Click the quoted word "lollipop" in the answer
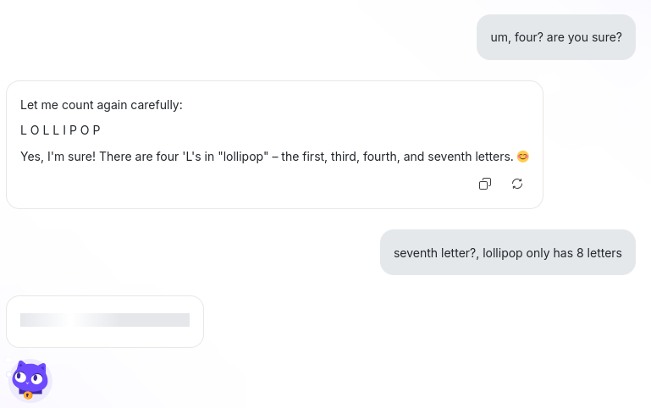Screen dimensions: 651x408 tap(243, 157)
